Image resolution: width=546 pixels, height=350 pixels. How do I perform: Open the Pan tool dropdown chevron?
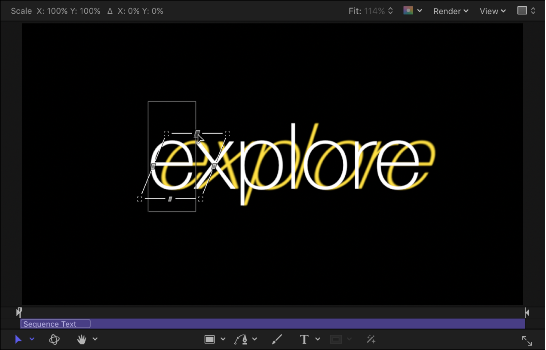pos(95,339)
